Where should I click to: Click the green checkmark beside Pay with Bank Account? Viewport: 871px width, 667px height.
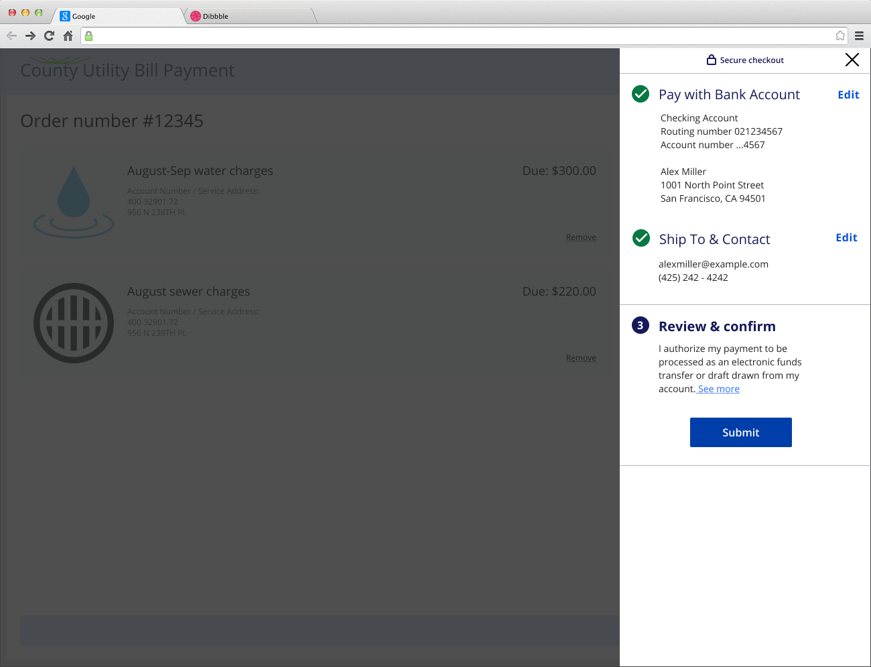pyautogui.click(x=641, y=94)
